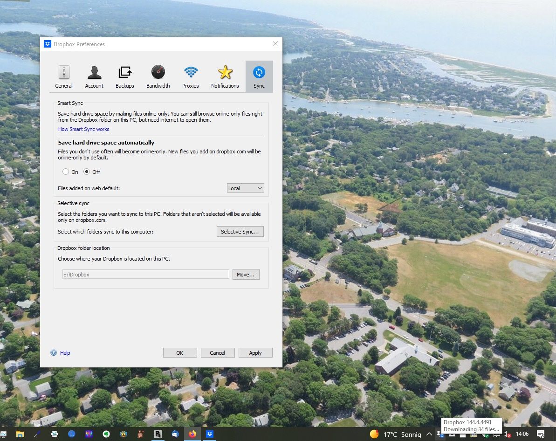
Task: Turn Smart Sync automatic saving On
Action: pos(66,172)
